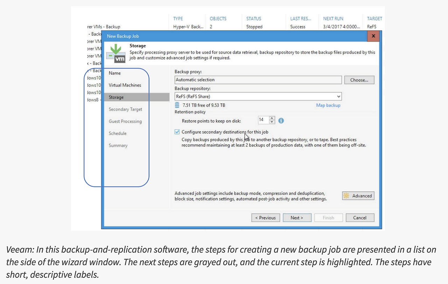Image resolution: width=448 pixels, height=284 pixels.
Task: Click the blue info icon beside restore points
Action: pyautogui.click(x=281, y=120)
